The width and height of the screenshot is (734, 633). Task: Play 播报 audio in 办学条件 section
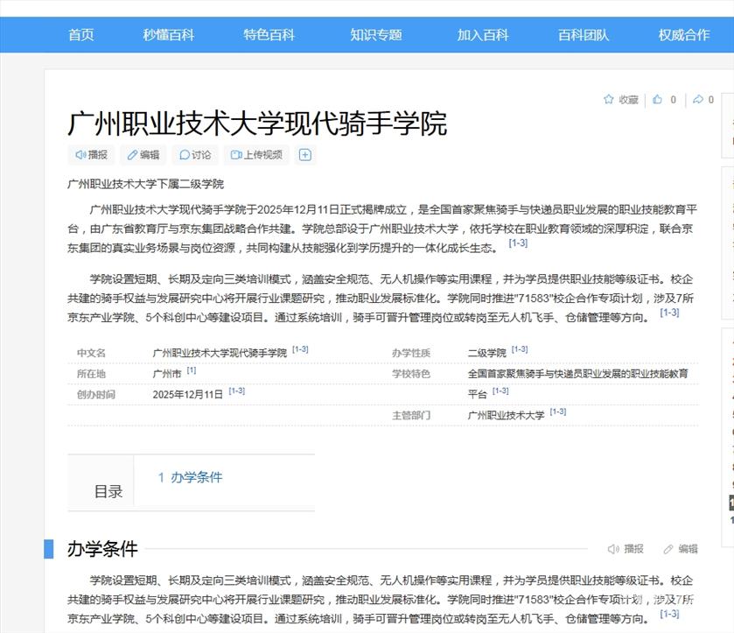(626, 549)
